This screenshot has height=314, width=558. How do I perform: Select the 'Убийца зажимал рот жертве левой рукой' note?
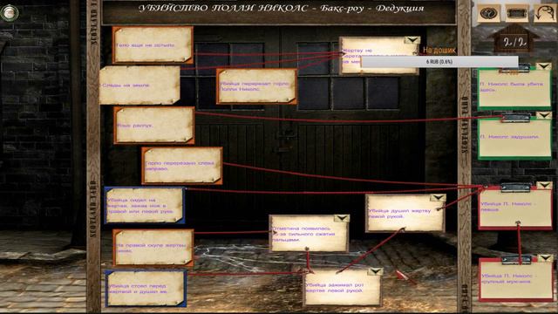(x=343, y=288)
